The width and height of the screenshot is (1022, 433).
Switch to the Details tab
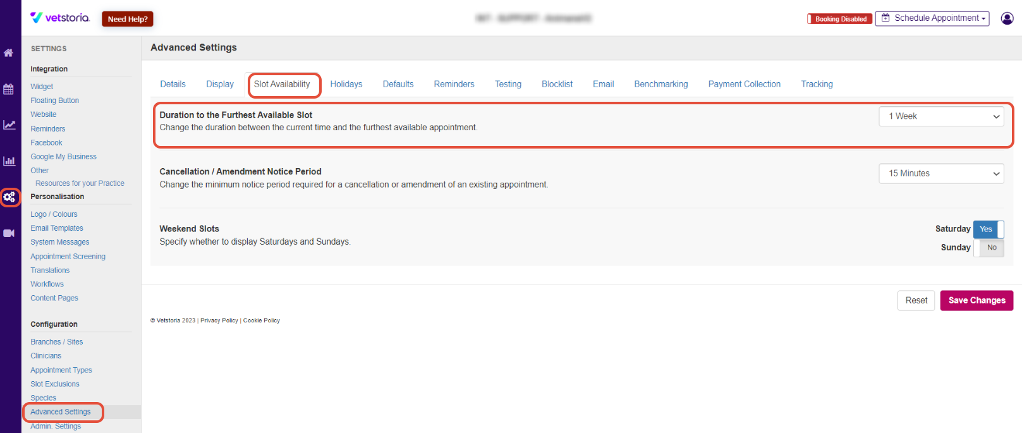point(173,84)
